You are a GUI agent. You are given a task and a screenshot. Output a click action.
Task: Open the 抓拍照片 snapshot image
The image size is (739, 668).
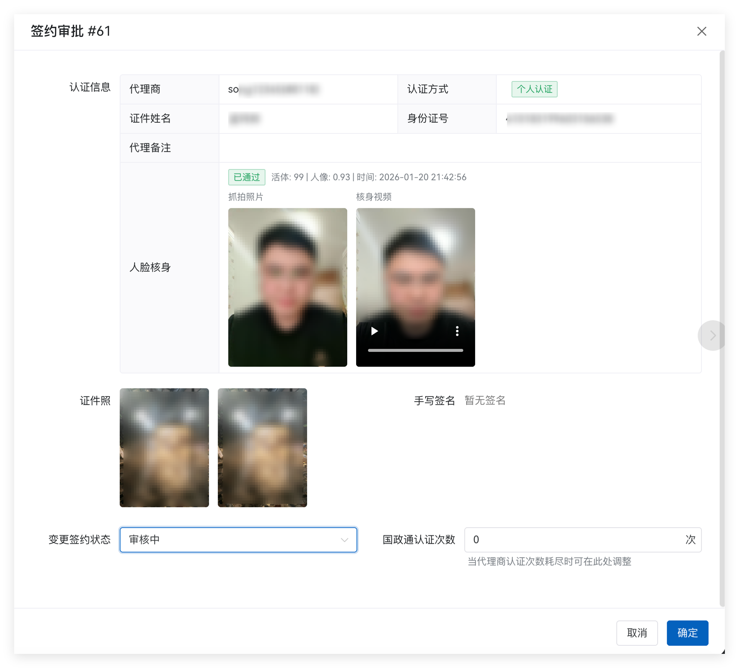coord(287,287)
